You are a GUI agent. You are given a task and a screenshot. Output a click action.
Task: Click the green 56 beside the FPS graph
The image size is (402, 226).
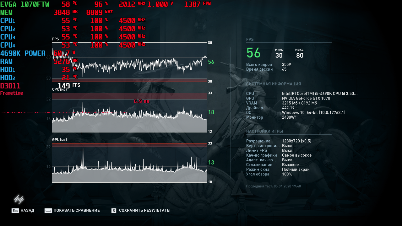[211, 62]
